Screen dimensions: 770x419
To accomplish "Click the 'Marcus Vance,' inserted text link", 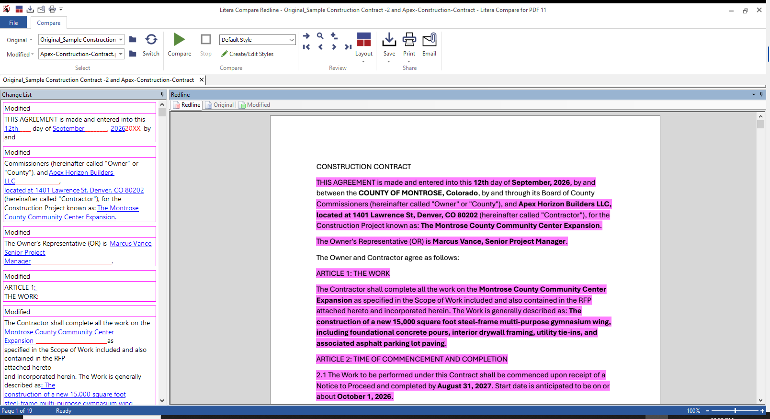I will [131, 243].
